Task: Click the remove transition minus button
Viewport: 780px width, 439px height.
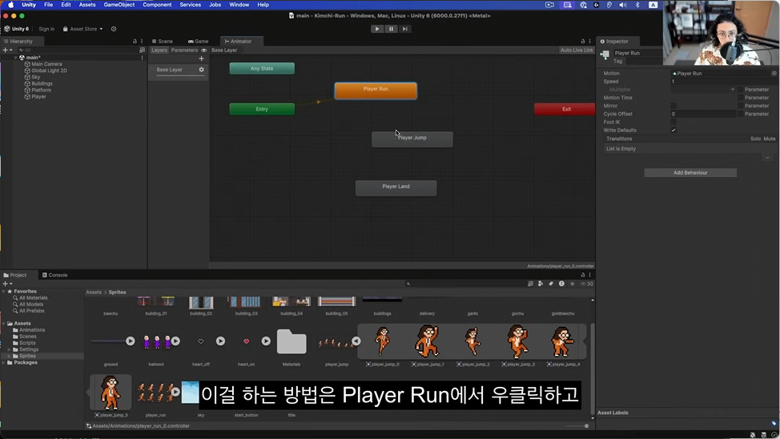Action: click(x=767, y=158)
